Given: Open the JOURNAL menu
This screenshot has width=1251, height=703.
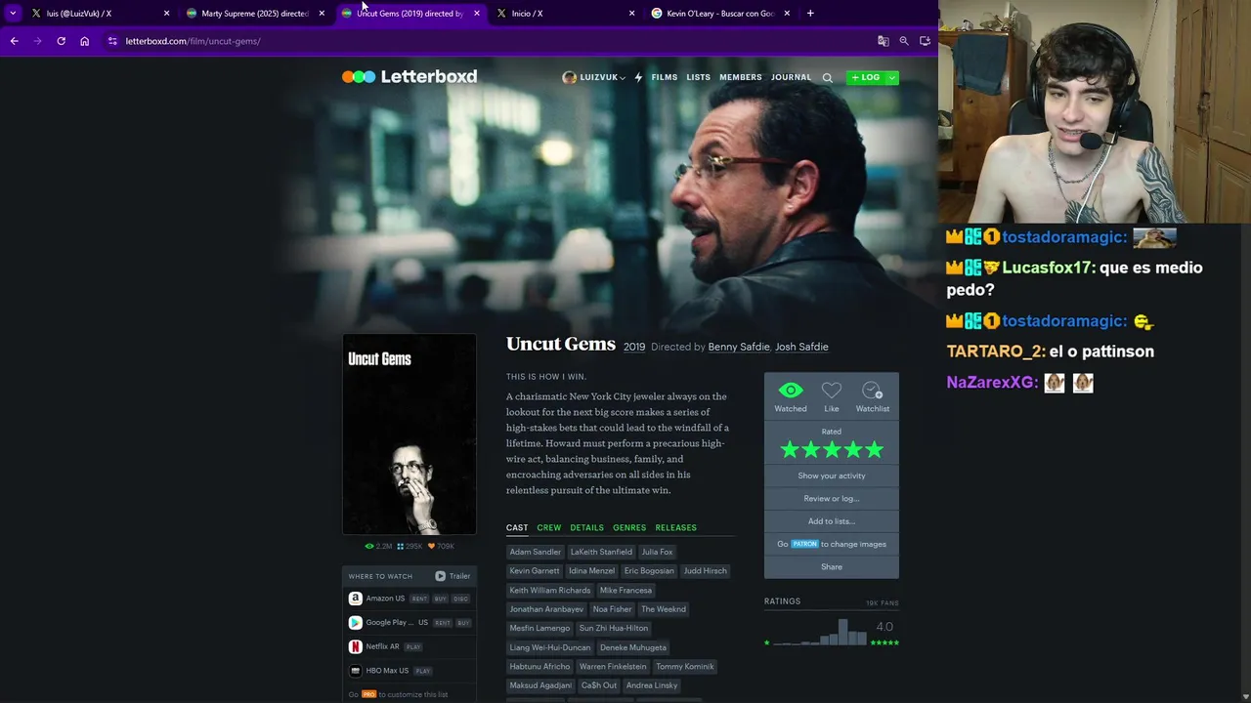Looking at the screenshot, I should (x=791, y=77).
